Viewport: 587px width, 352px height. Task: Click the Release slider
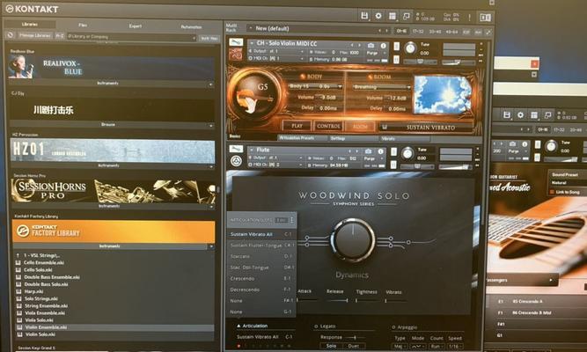point(336,300)
